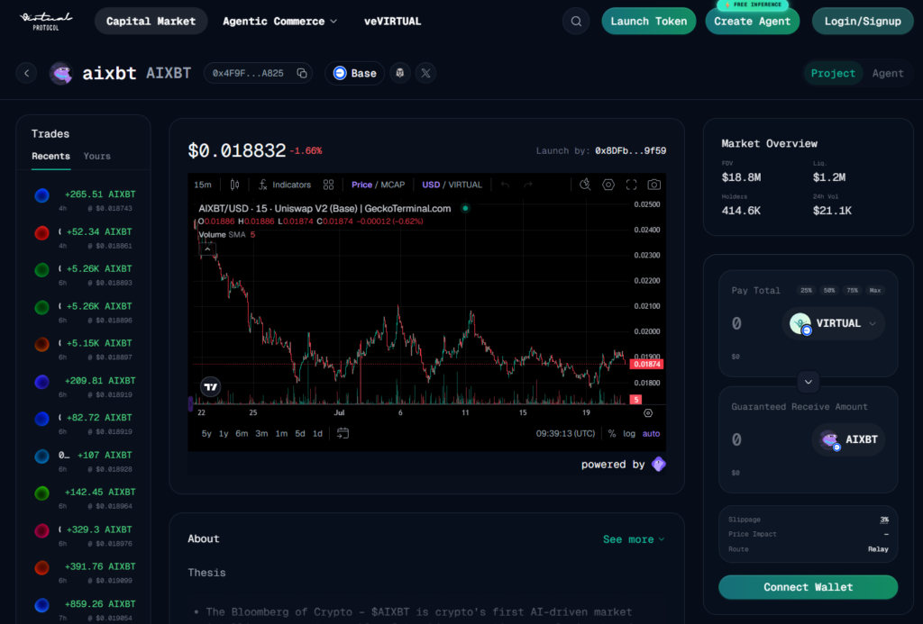The height and width of the screenshot is (624, 923).
Task: Set chart range to 5d
Action: click(x=299, y=433)
